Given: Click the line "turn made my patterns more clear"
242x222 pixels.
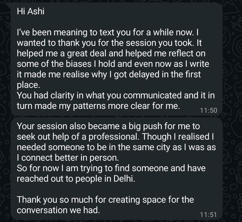Looking at the screenshot, I should pos(99,105).
